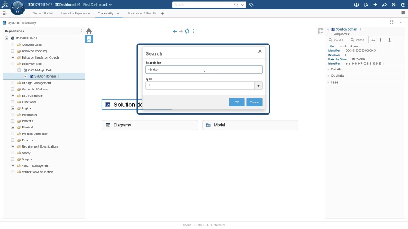Click the share arrow icon
This screenshot has height=229, width=408.
point(385,5)
